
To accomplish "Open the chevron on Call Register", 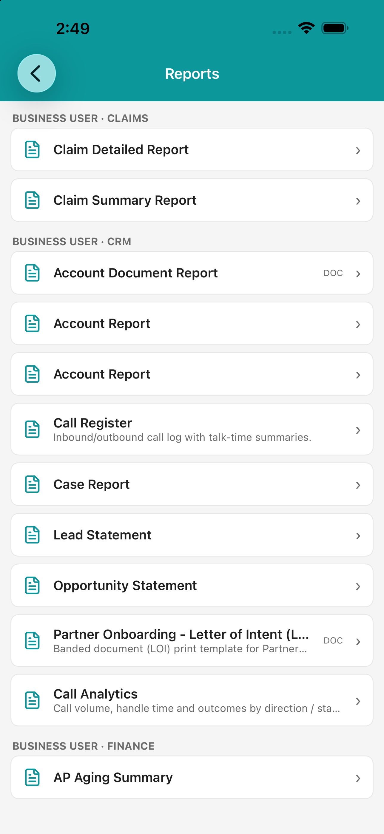I will (x=358, y=430).
